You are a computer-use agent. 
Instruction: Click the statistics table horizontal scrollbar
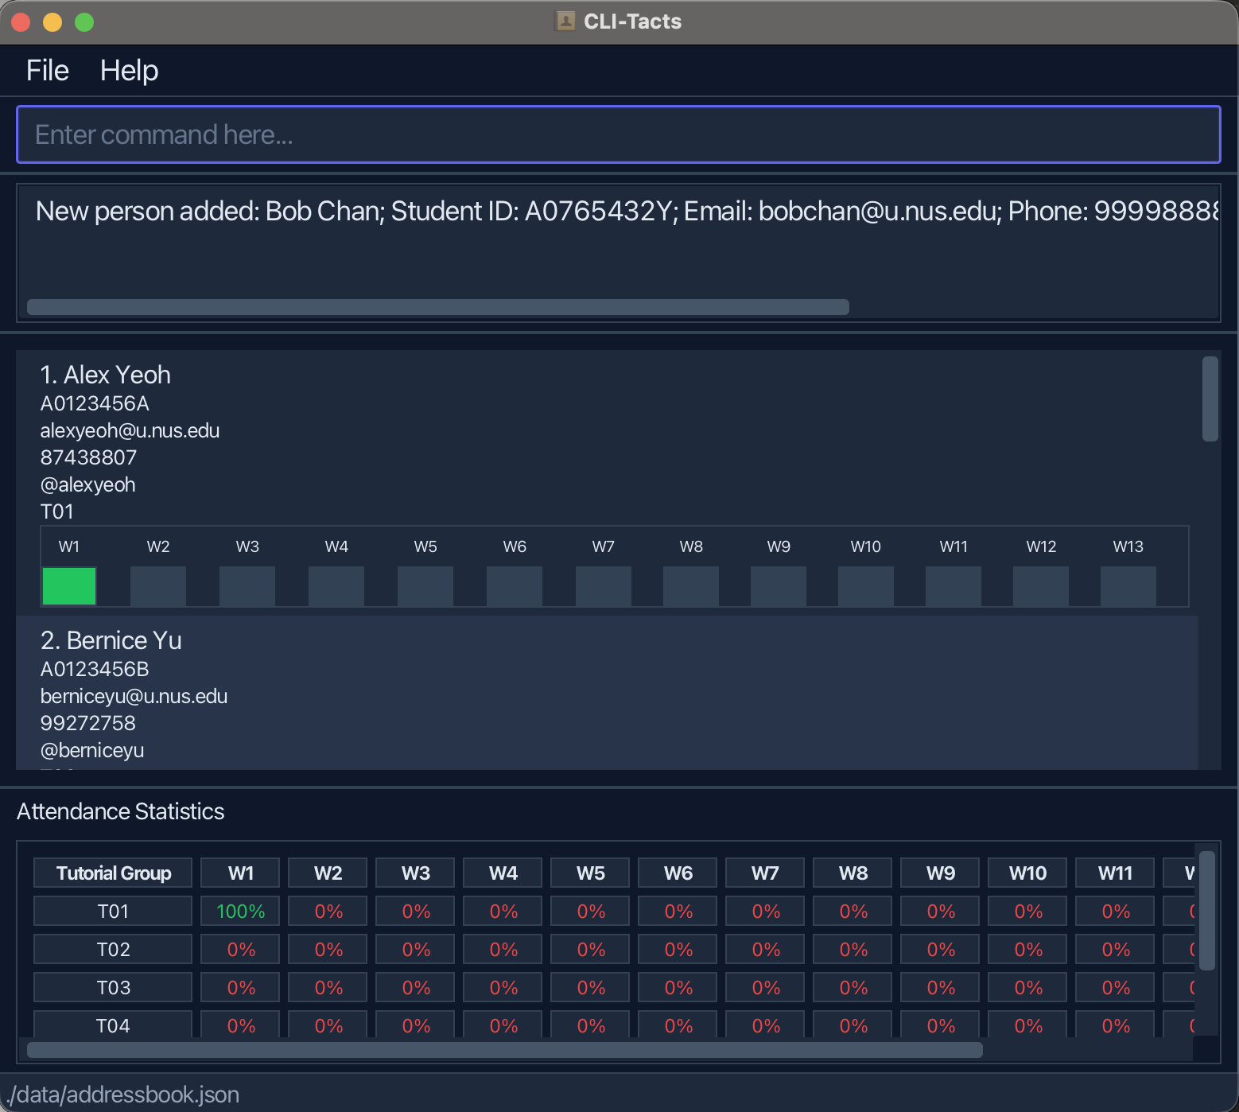[504, 1050]
